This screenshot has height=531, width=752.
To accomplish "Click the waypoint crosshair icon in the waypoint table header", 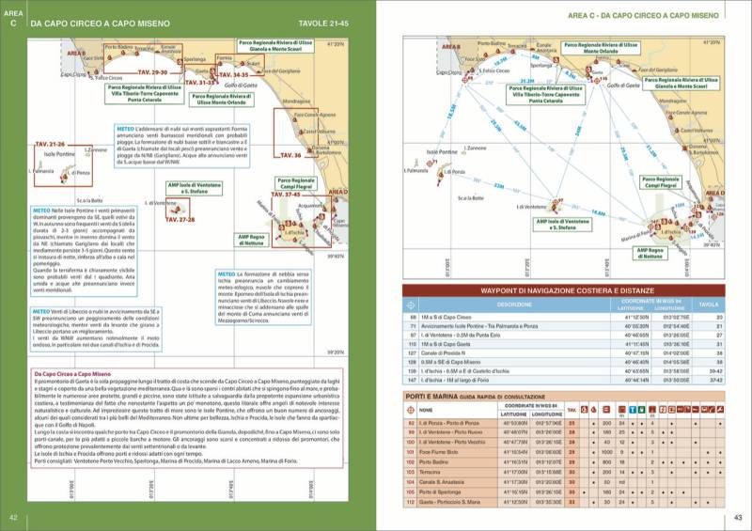I will pyautogui.click(x=409, y=305).
